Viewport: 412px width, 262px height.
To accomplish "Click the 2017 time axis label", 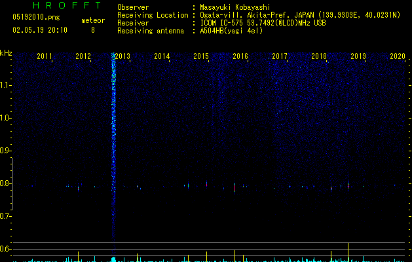I will pos(280,56).
